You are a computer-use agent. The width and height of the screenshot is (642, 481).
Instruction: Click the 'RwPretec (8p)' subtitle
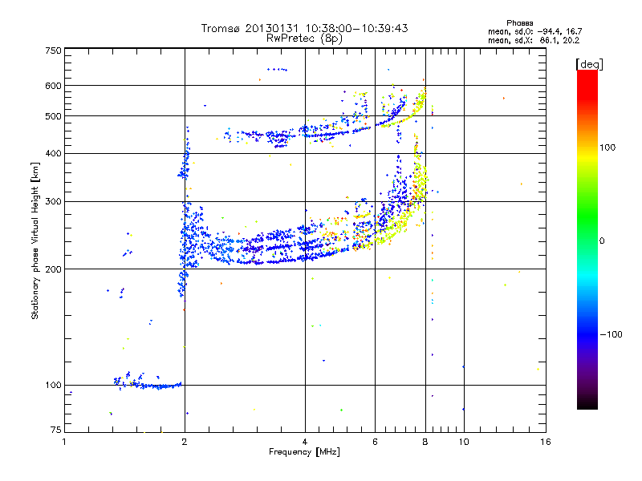(304, 38)
